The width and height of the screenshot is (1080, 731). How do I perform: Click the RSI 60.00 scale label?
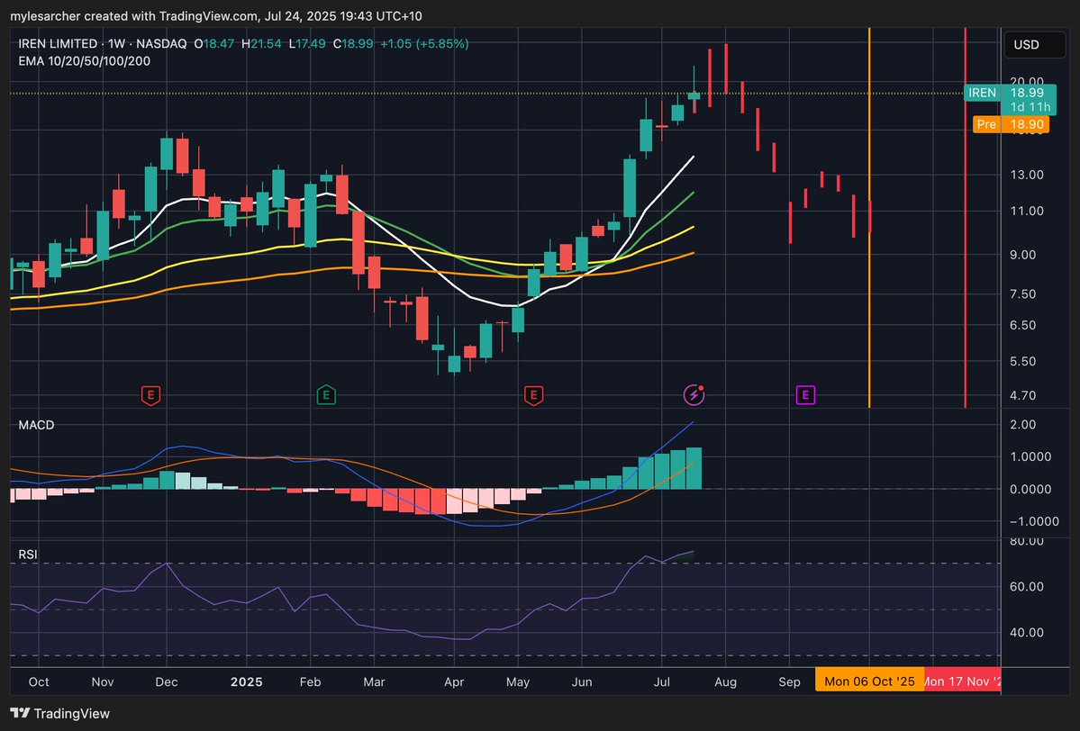(1027, 587)
